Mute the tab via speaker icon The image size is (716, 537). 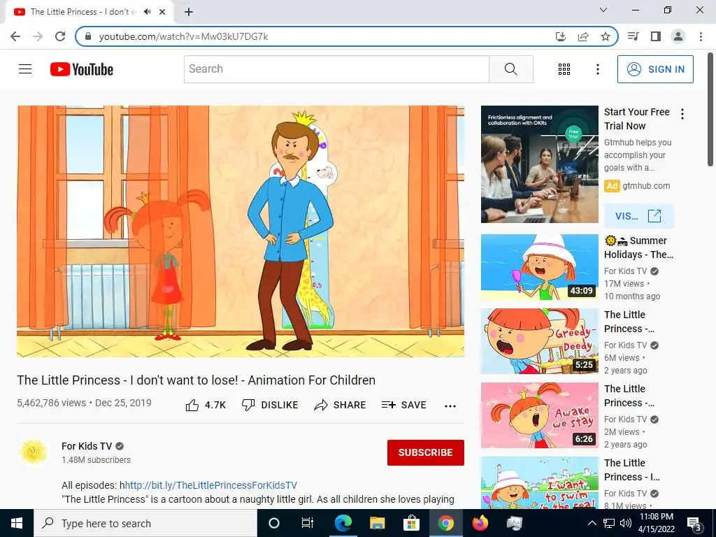coord(147,11)
